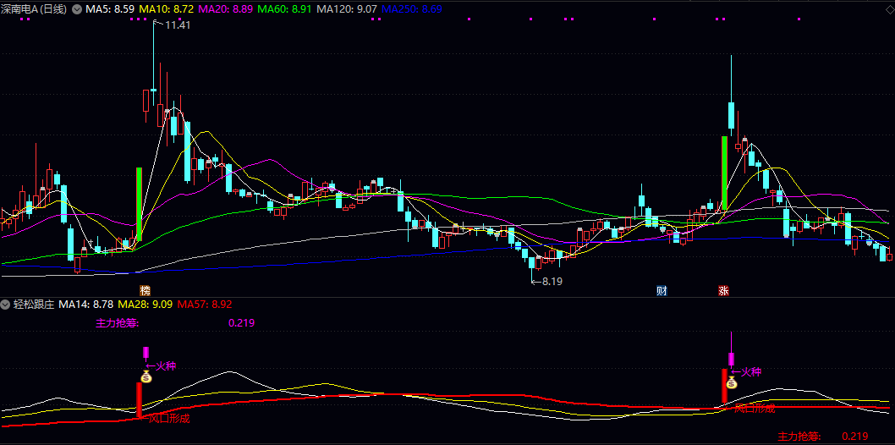Image resolution: width=895 pixels, height=445 pixels.
Task: Select the green candle above the 涨 marker
Action: pyautogui.click(x=724, y=173)
